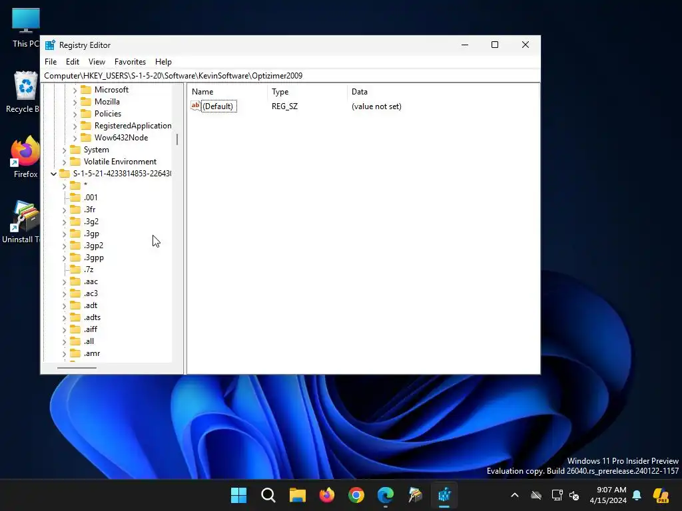Expand the Mozilla key
This screenshot has width=682, height=511.
pyautogui.click(x=75, y=102)
